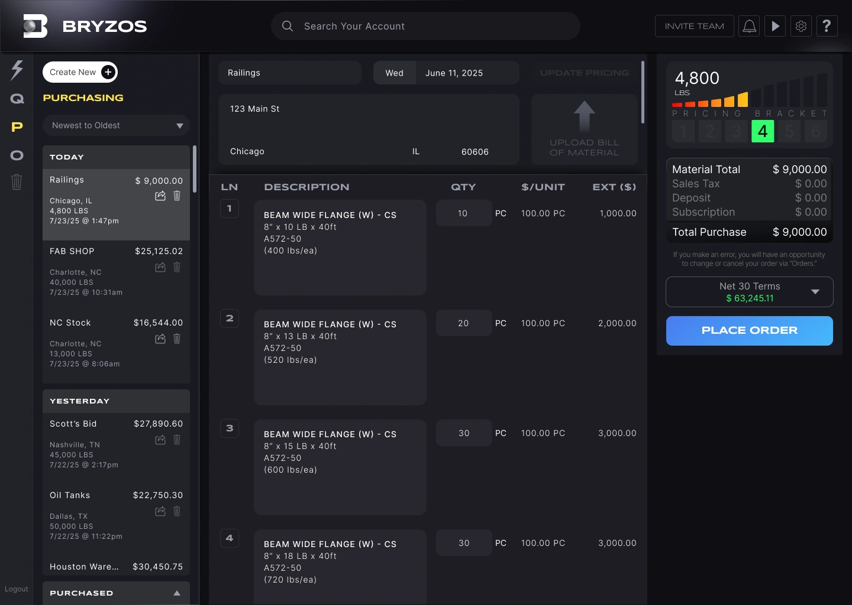Collapse the Purchased section chevron

(x=176, y=593)
